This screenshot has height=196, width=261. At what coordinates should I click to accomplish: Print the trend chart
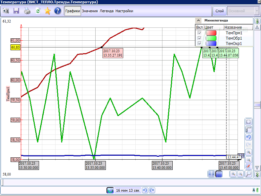pos(27,11)
